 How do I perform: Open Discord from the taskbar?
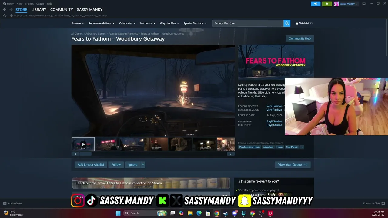235,213
